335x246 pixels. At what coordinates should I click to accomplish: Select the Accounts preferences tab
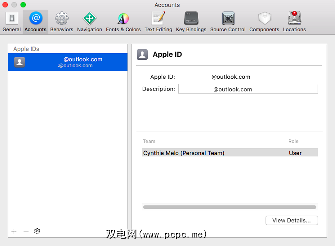click(35, 22)
